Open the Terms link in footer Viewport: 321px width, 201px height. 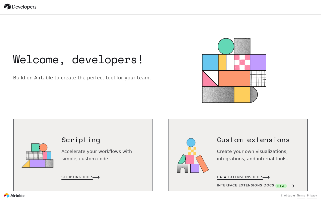(x=301, y=195)
